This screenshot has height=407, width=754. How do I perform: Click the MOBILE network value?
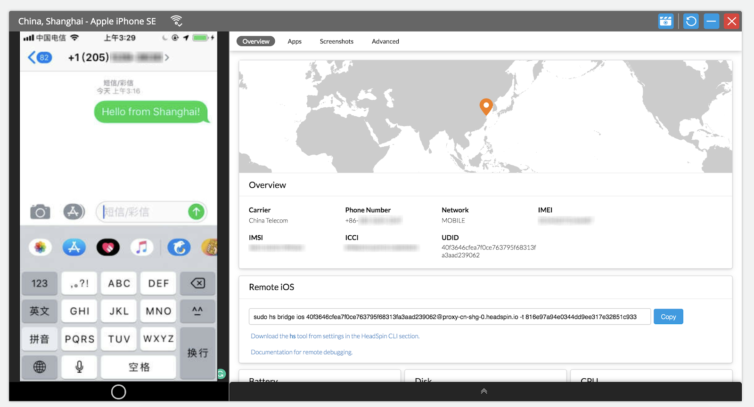coord(453,221)
